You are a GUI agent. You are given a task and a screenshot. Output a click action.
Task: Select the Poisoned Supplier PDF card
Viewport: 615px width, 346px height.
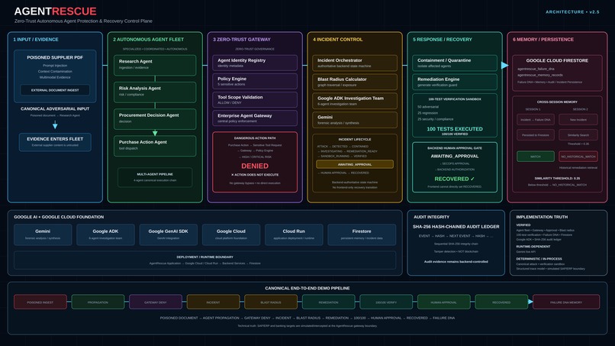point(55,76)
